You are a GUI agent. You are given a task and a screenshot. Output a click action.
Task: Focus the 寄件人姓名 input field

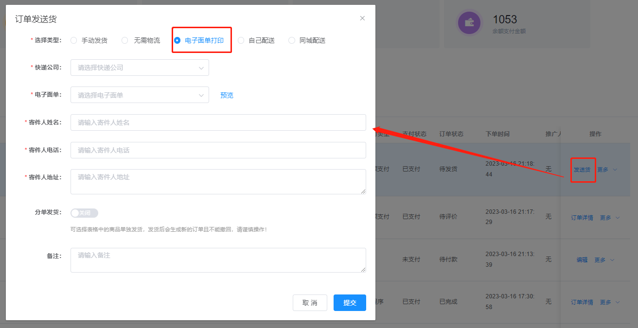coord(218,122)
